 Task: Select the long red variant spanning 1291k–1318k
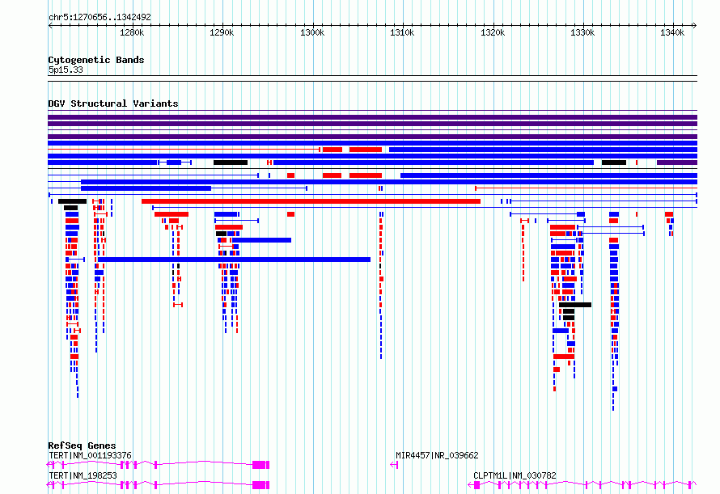(311, 201)
